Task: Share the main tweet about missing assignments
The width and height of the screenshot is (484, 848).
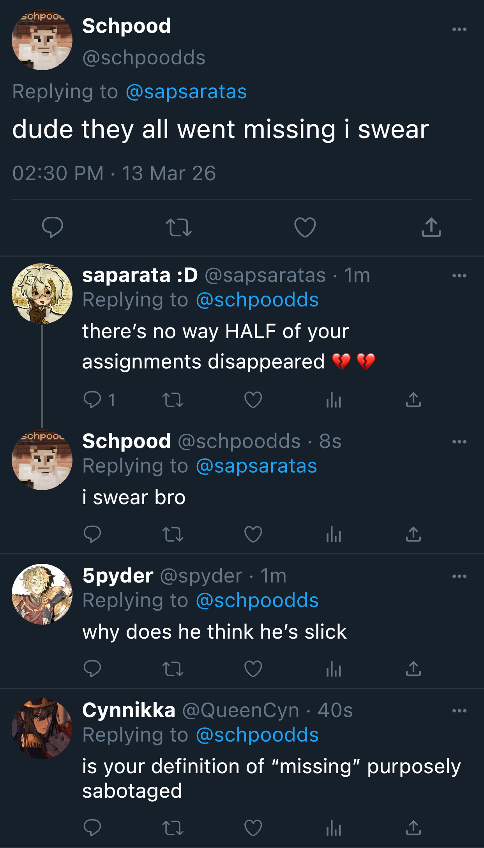Action: pos(431,227)
